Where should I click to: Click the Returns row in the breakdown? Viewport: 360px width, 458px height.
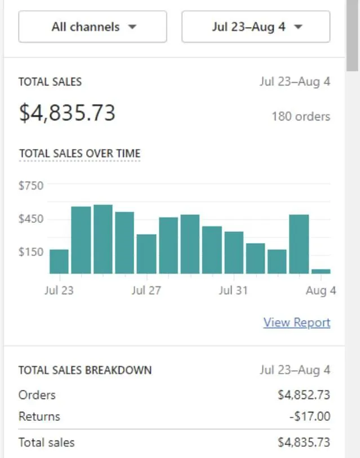coord(39,417)
